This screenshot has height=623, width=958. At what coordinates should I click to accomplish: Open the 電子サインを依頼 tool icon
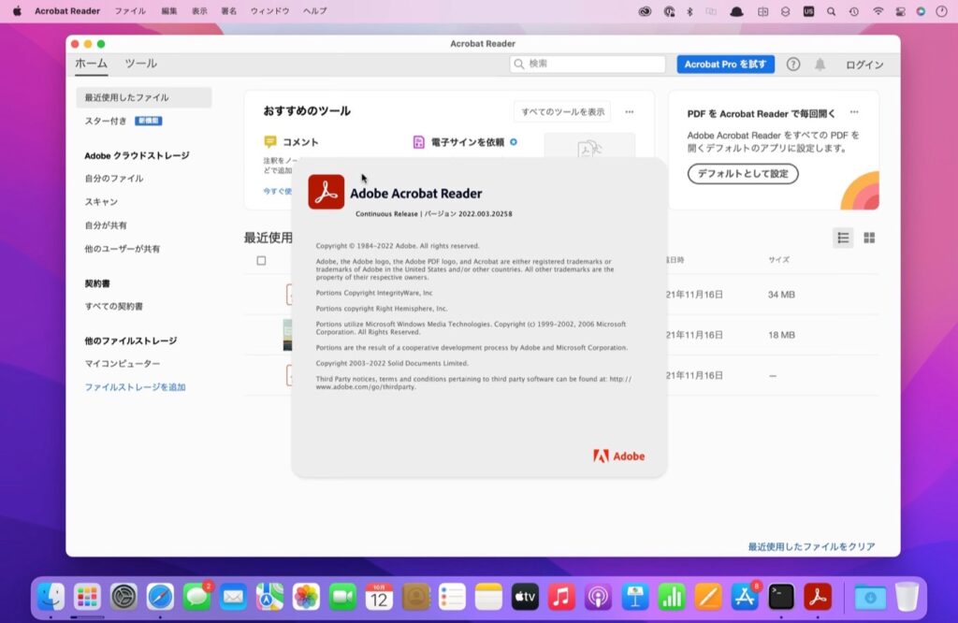(x=418, y=141)
